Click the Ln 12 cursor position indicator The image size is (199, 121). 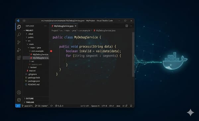click(x=85, y=106)
